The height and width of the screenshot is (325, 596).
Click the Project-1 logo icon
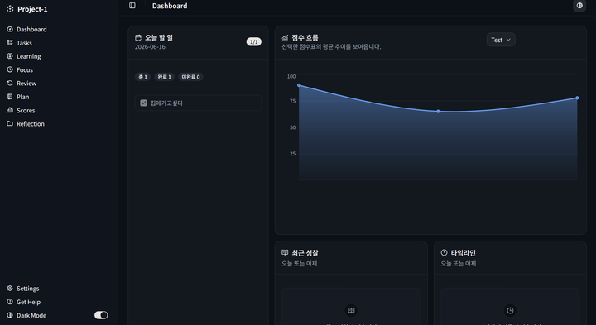click(x=10, y=9)
